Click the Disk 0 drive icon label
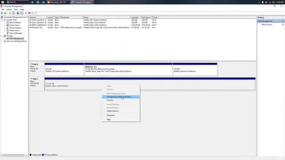The height and width of the screenshot is (160, 285). (34, 64)
